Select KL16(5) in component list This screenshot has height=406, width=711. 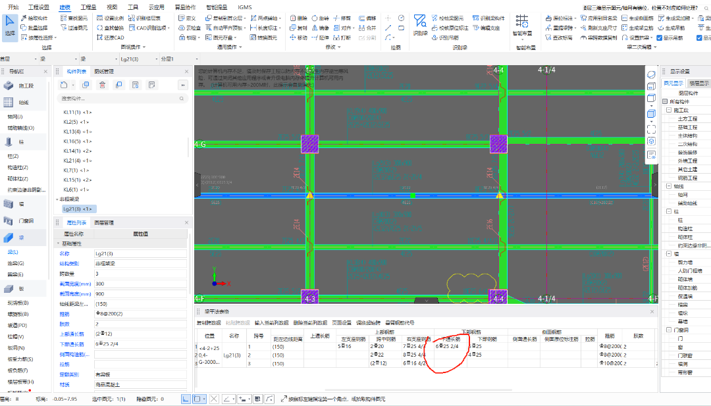click(78, 141)
